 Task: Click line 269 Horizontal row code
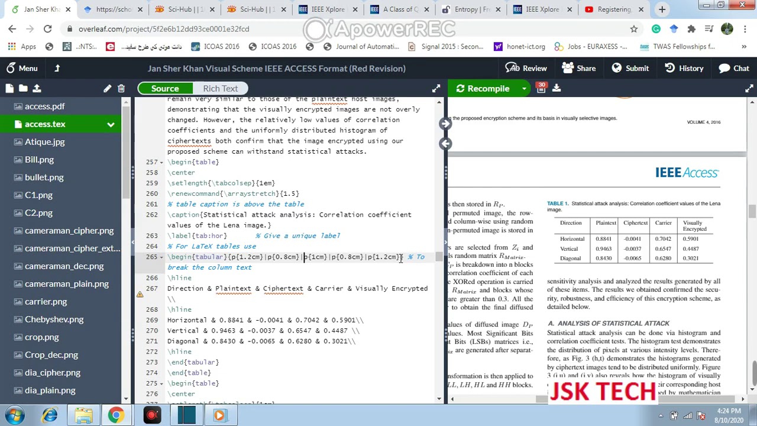click(x=266, y=320)
